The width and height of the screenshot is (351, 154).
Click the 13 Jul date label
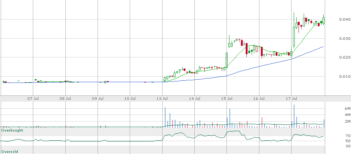tap(163, 98)
